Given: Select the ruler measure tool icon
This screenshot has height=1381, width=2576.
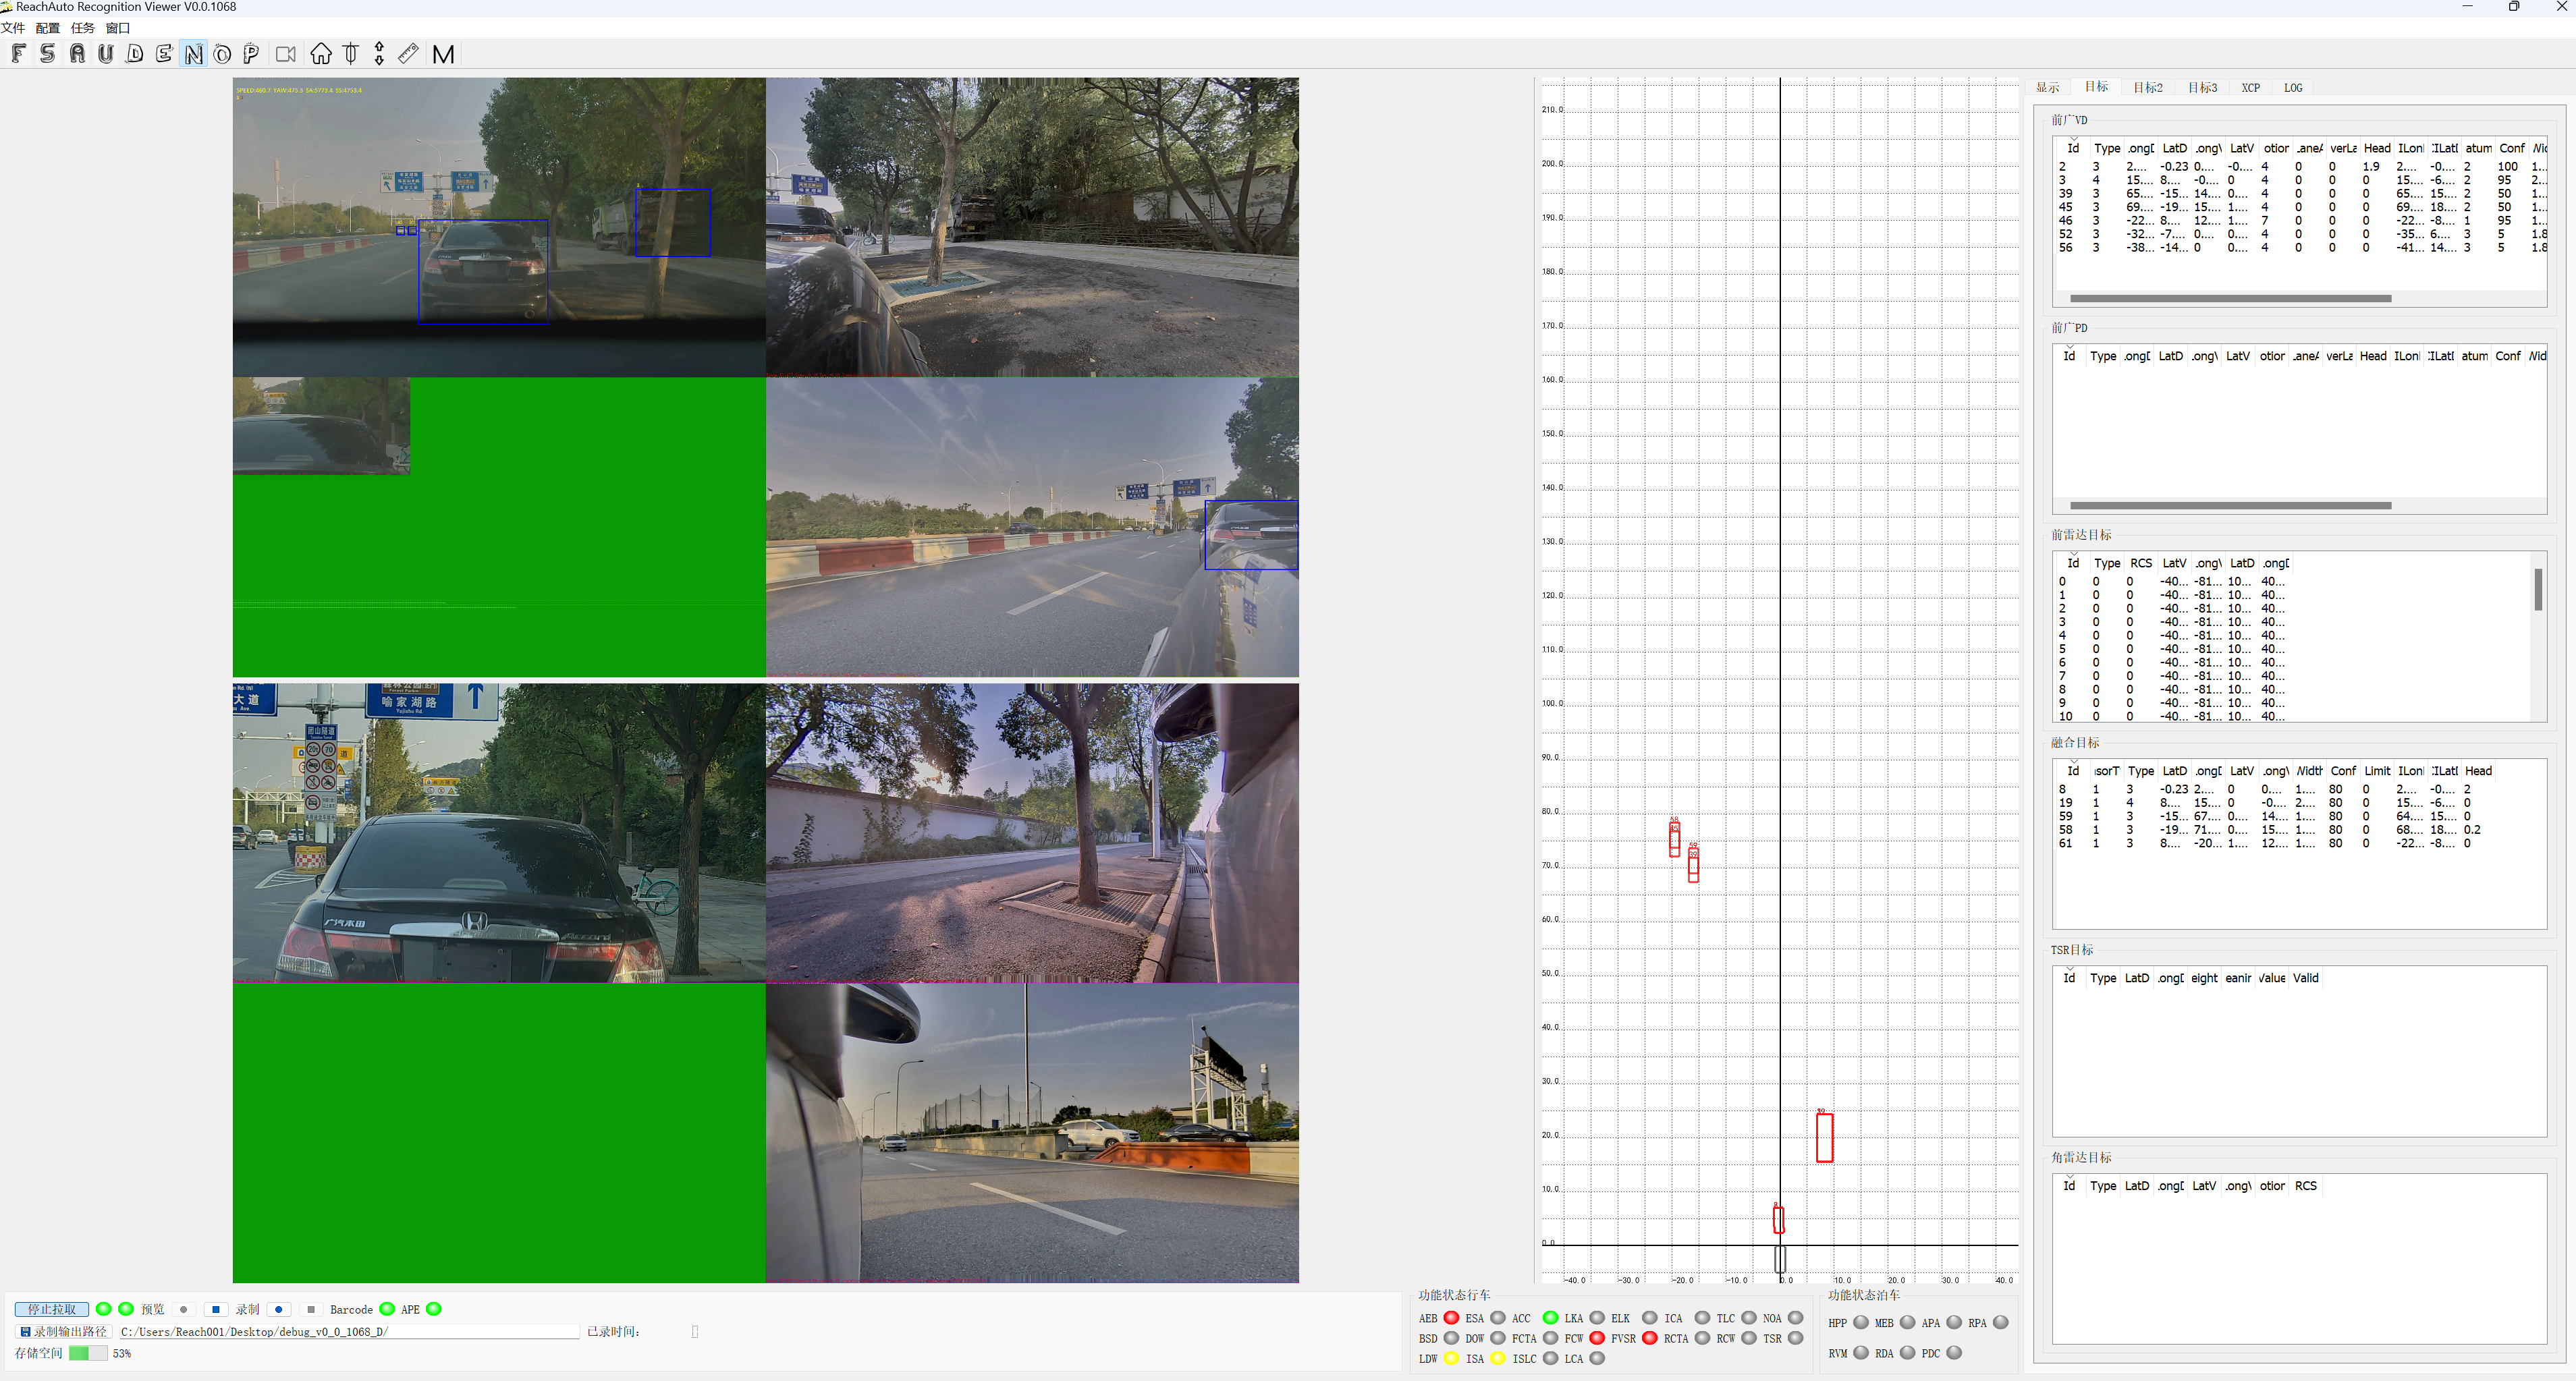Looking at the screenshot, I should pyautogui.click(x=408, y=54).
